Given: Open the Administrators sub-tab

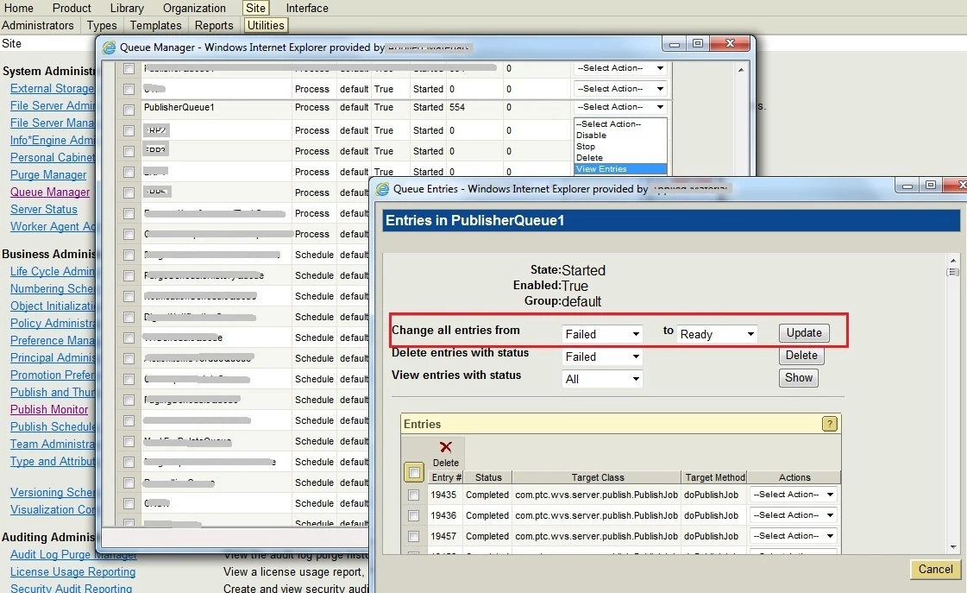Looking at the screenshot, I should [38, 25].
